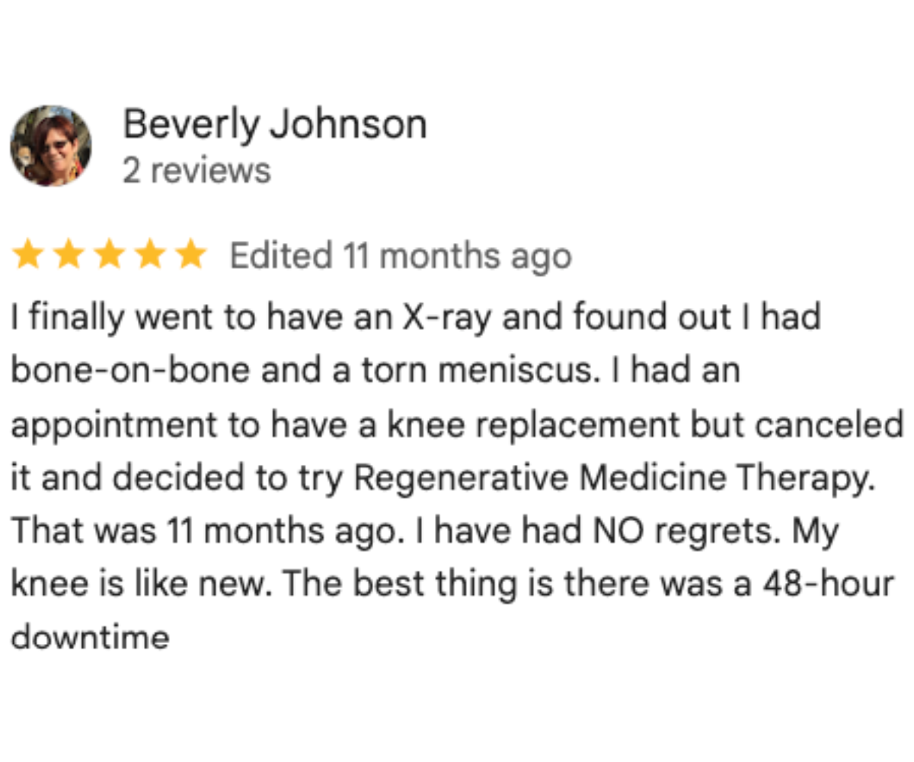Click the first gold rating star
The image size is (914, 762).
click(x=28, y=255)
